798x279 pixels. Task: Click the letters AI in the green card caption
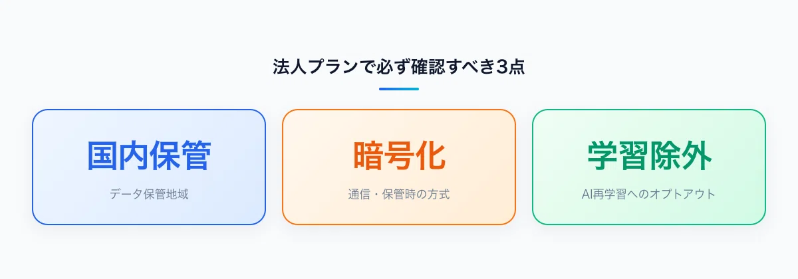coord(587,195)
